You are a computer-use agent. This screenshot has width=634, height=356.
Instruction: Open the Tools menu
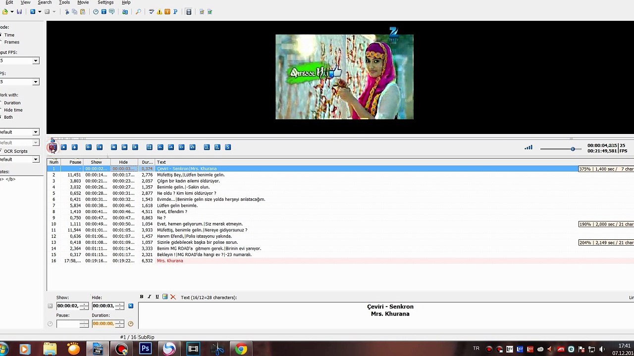[64, 2]
